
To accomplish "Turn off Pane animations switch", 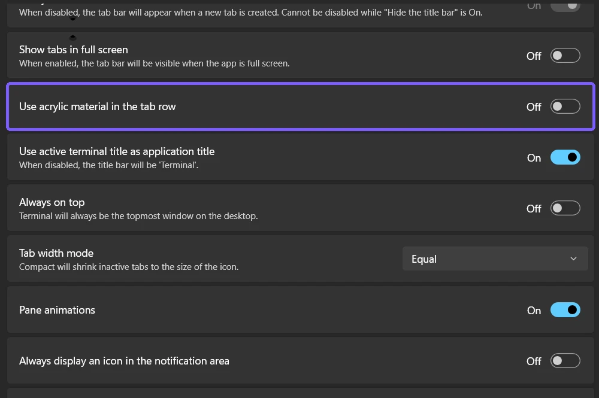I will [x=565, y=310].
